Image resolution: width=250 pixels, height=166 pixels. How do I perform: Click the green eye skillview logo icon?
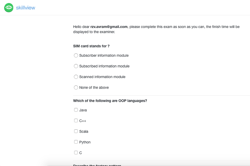(x=9, y=7)
